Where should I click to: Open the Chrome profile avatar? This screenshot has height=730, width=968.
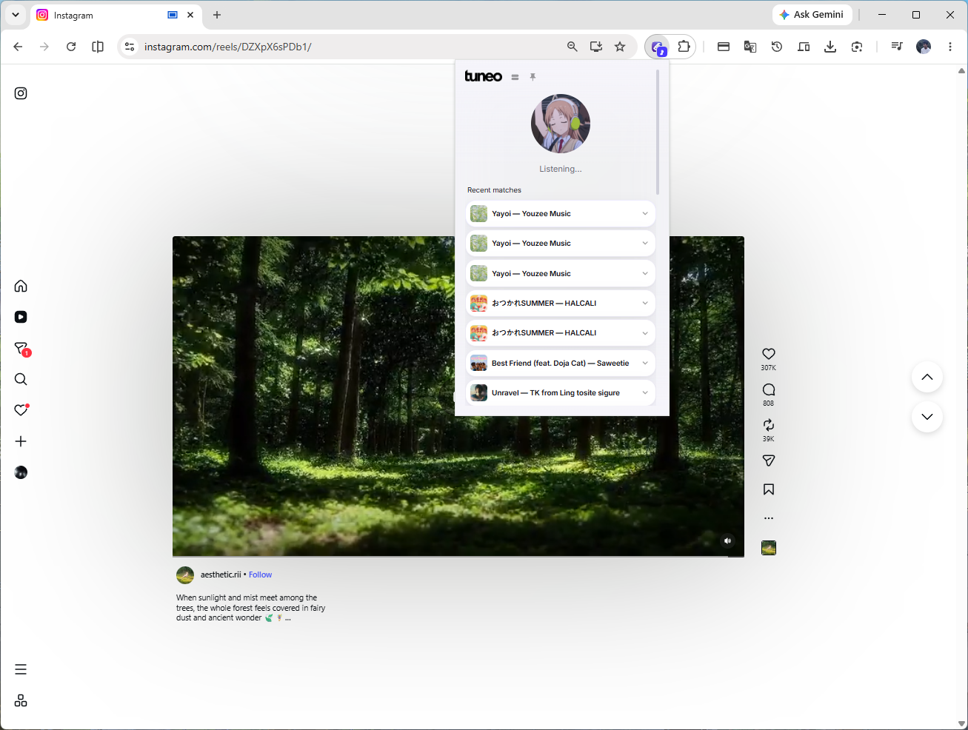pyautogui.click(x=924, y=47)
